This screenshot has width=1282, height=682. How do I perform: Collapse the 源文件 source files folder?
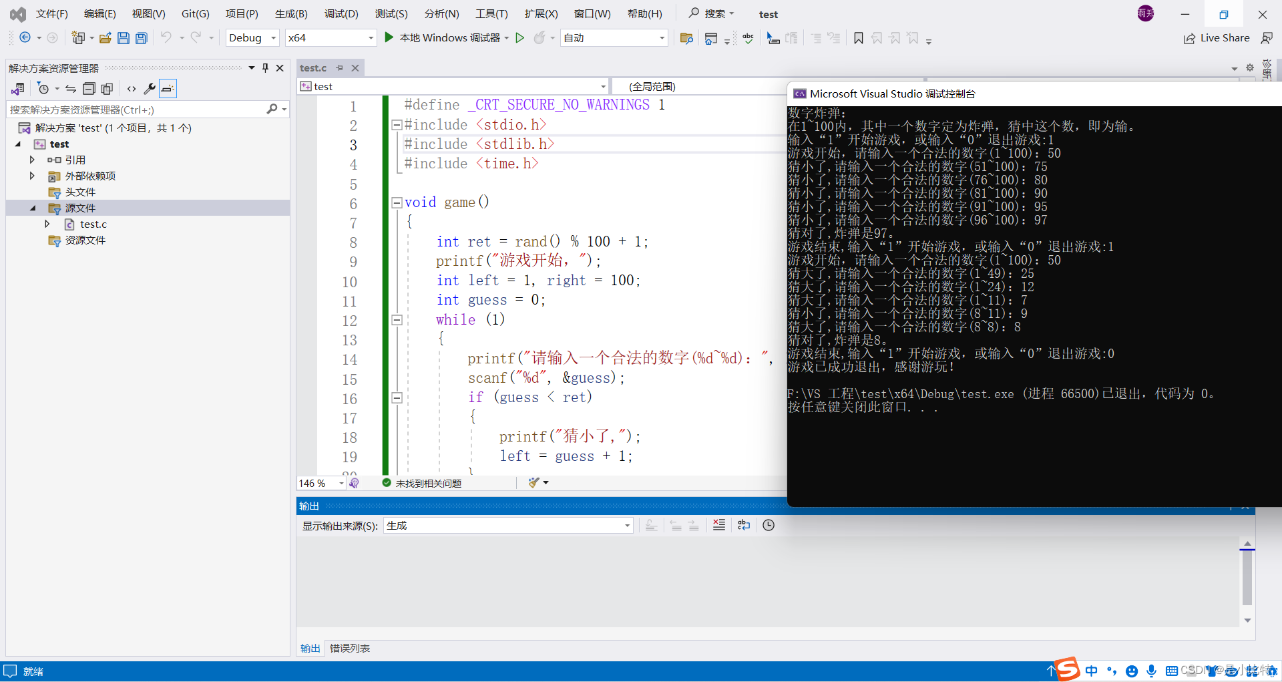point(32,208)
